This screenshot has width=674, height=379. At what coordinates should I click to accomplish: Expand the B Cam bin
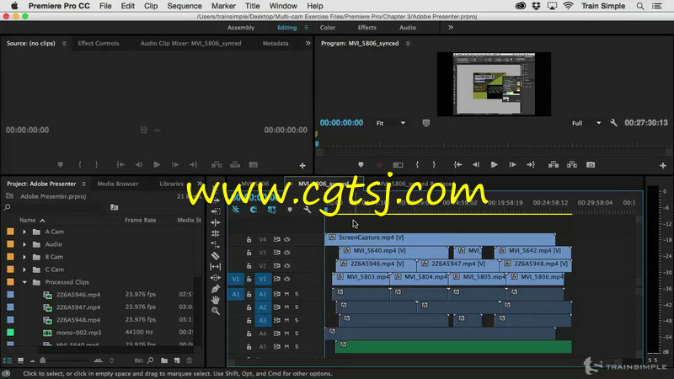click(24, 257)
